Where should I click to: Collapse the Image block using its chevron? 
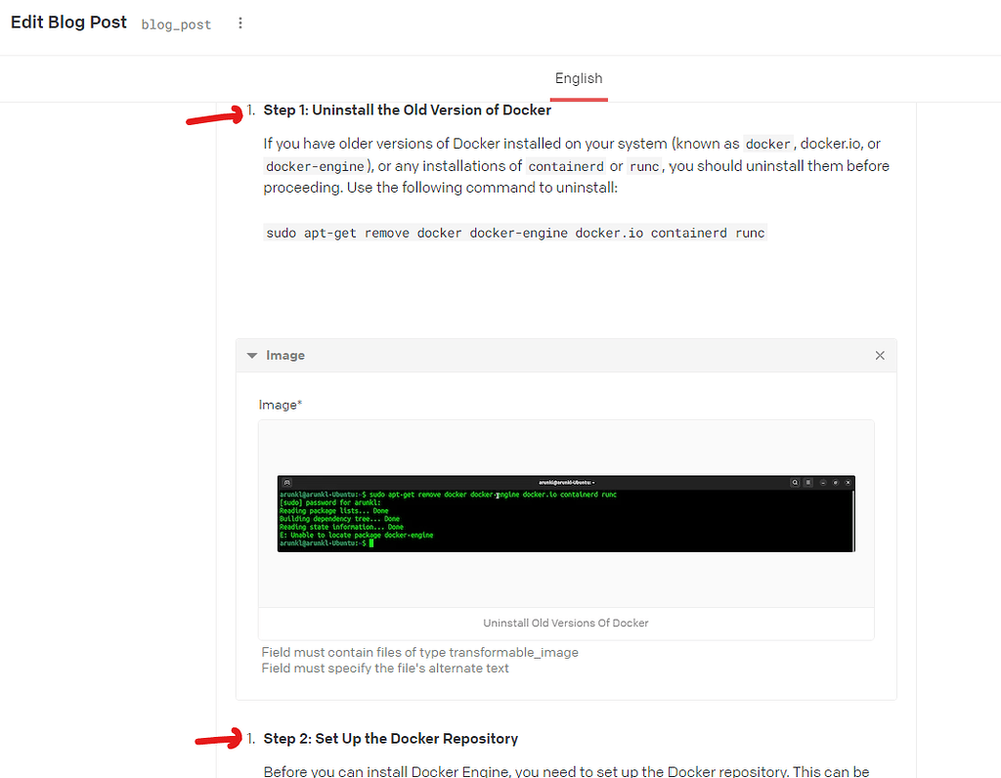[252, 355]
